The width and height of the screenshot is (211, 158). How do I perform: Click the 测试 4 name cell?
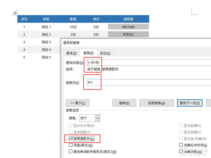46,50
